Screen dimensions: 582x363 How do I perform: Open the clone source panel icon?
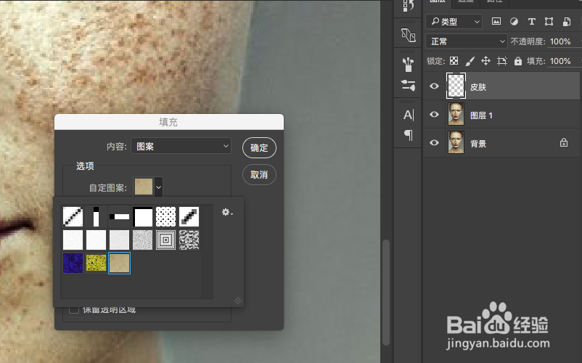pos(409,36)
